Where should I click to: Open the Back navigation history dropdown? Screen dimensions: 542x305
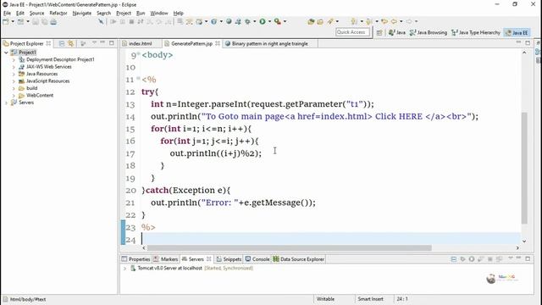click(x=401, y=21)
